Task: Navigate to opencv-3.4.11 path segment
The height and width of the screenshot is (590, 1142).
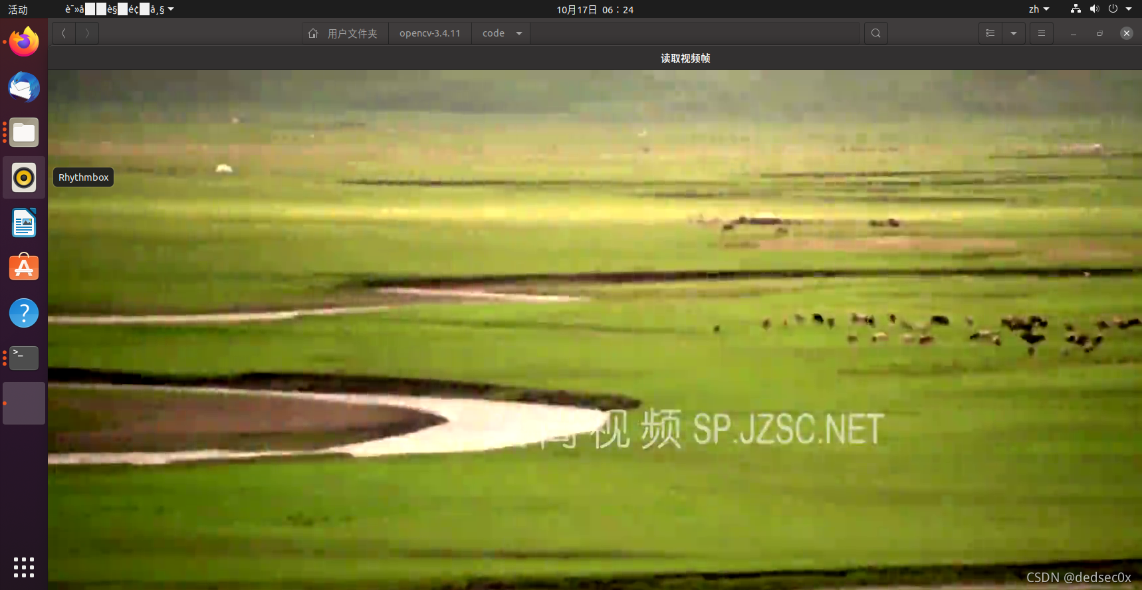Action: click(430, 33)
